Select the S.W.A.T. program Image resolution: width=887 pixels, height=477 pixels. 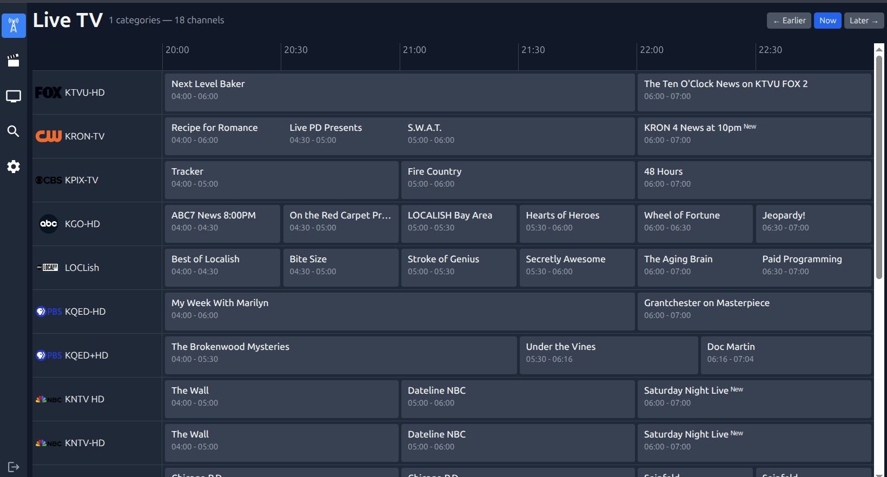pyautogui.click(x=518, y=136)
